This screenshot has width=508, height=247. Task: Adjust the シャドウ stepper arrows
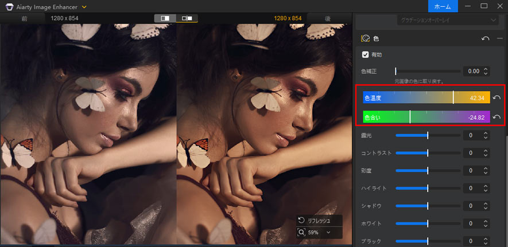tap(485, 206)
